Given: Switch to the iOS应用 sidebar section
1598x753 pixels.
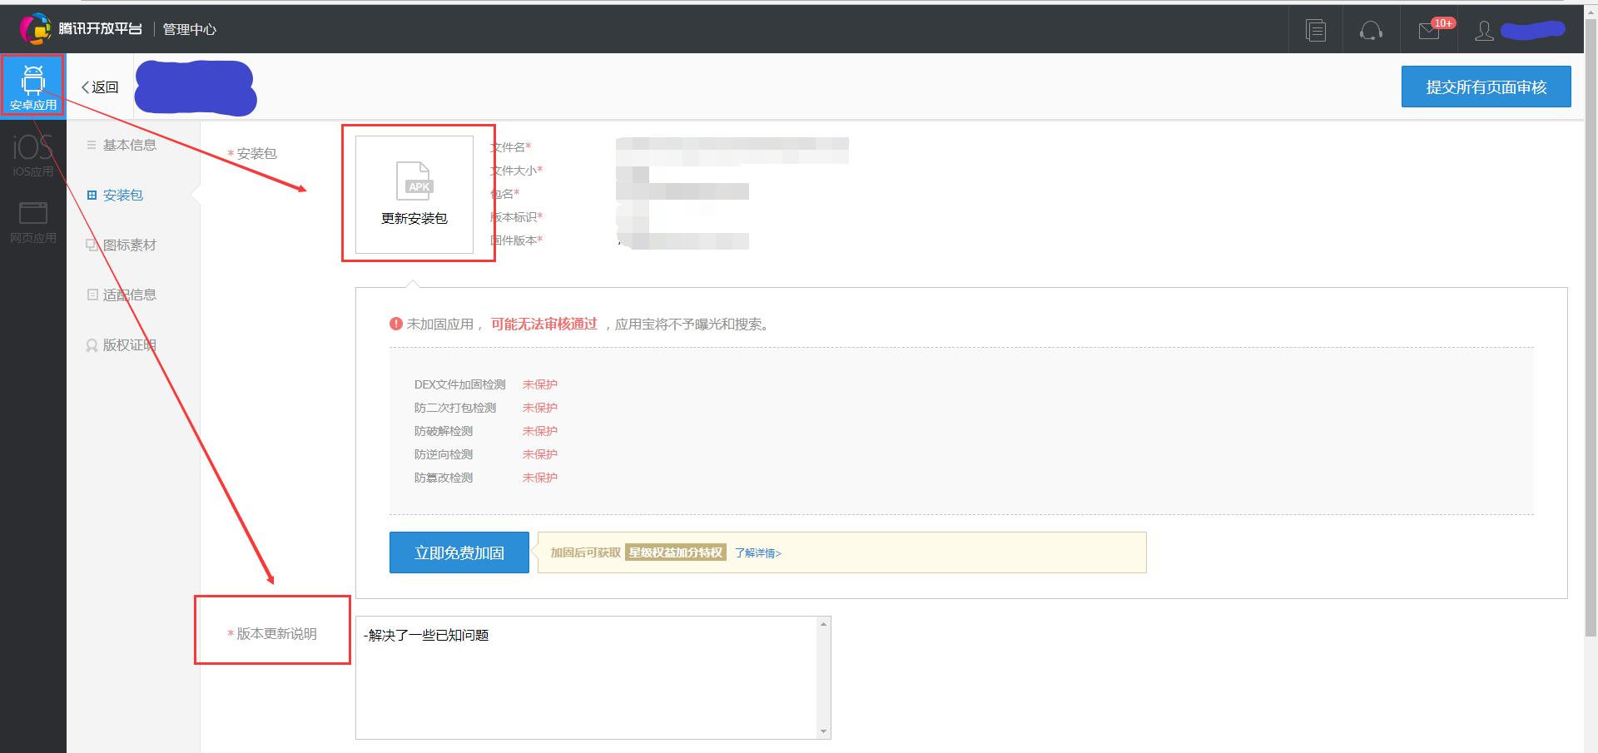Looking at the screenshot, I should coord(33,155).
